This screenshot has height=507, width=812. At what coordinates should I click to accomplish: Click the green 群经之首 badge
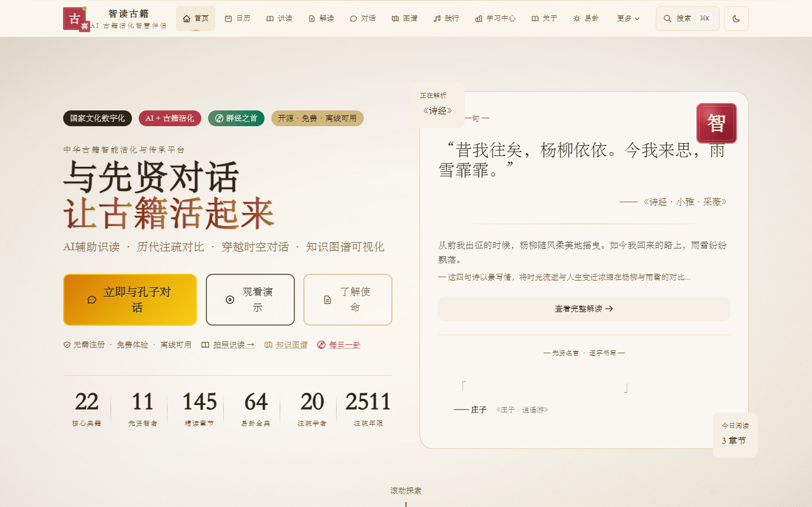pos(236,118)
